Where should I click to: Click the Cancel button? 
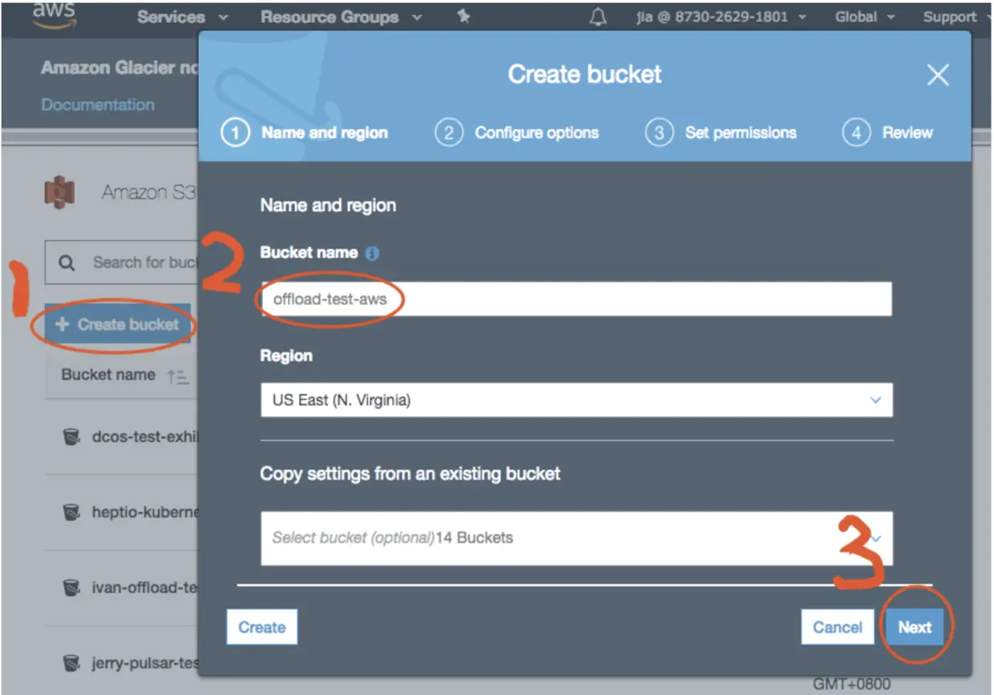coord(838,627)
